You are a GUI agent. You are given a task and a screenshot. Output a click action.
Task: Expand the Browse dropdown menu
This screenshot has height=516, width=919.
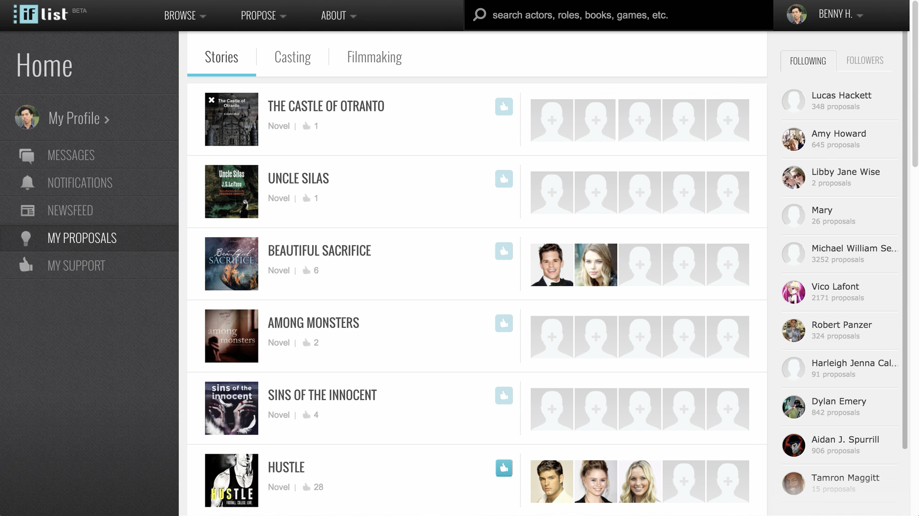click(x=185, y=15)
